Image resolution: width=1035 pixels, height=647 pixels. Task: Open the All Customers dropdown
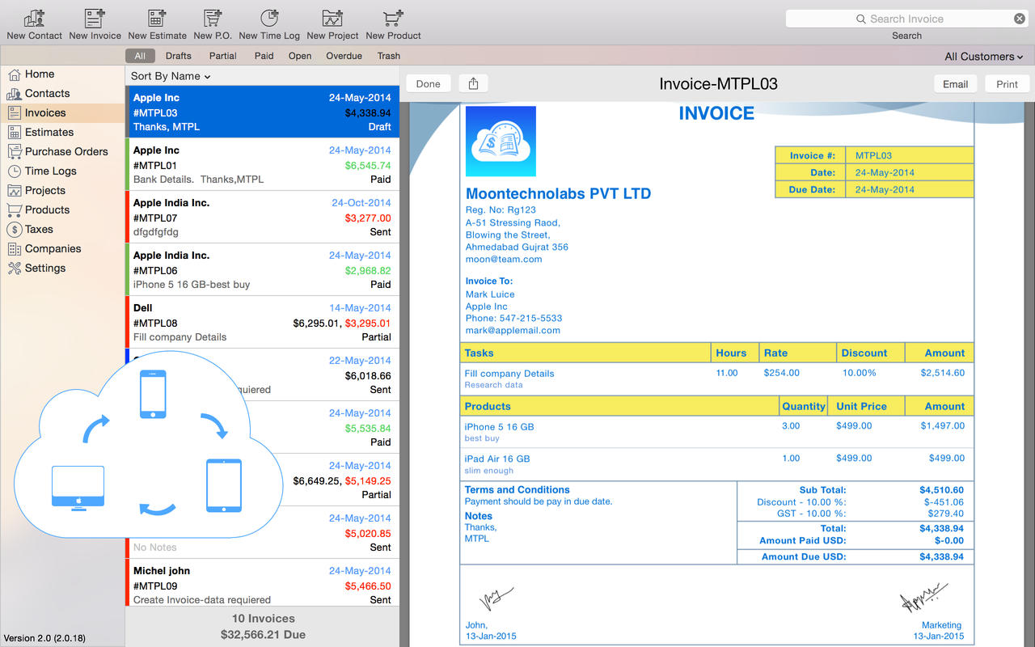pyautogui.click(x=984, y=57)
